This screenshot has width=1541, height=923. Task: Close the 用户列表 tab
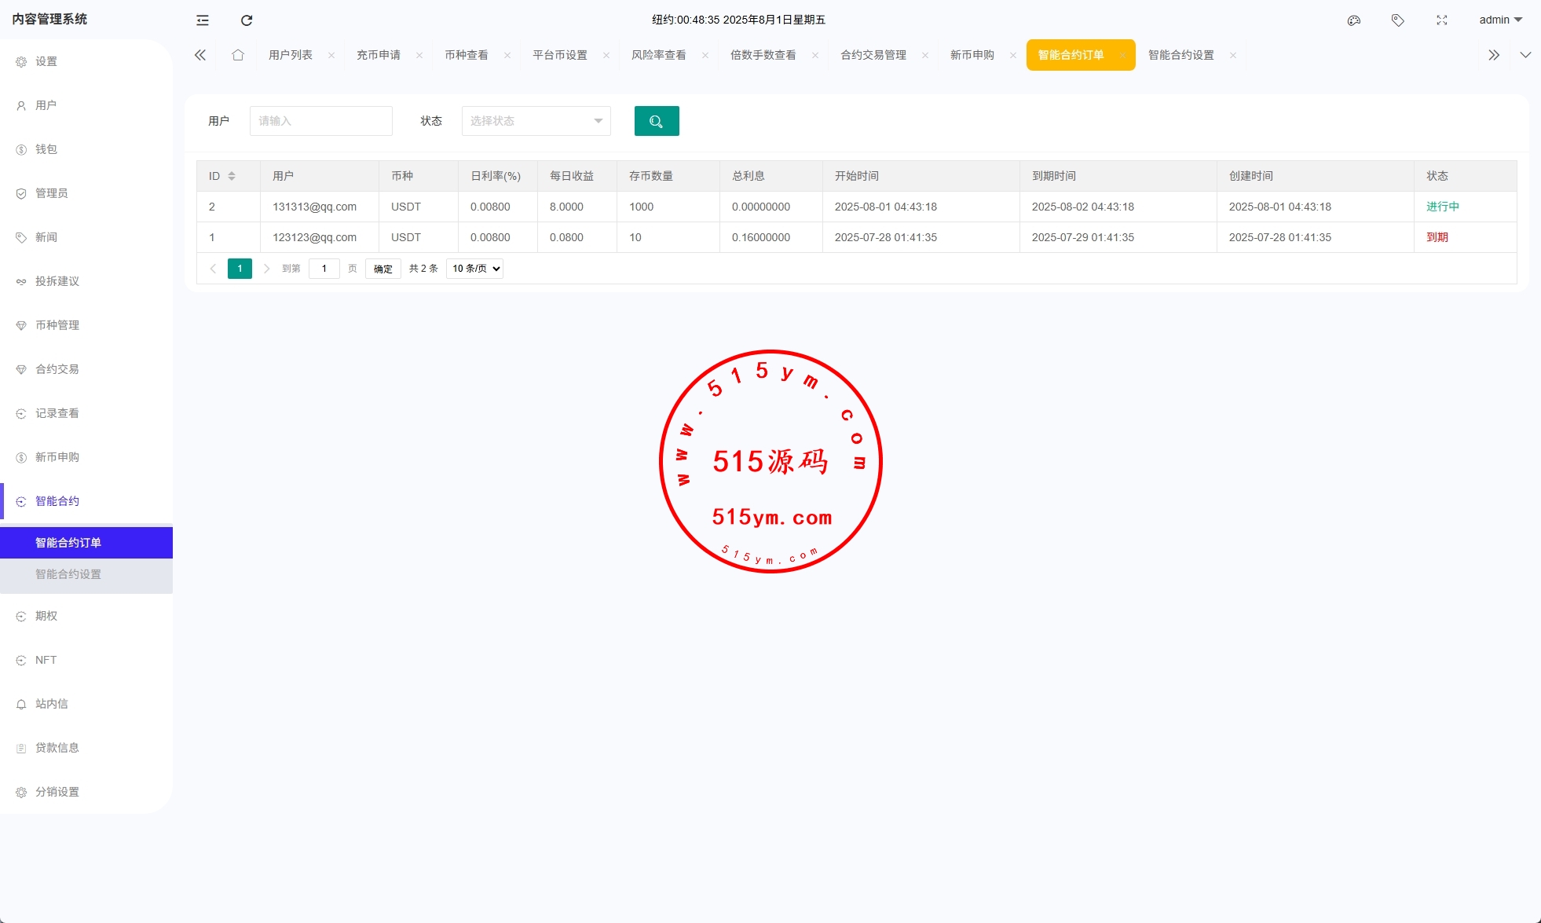click(x=331, y=55)
